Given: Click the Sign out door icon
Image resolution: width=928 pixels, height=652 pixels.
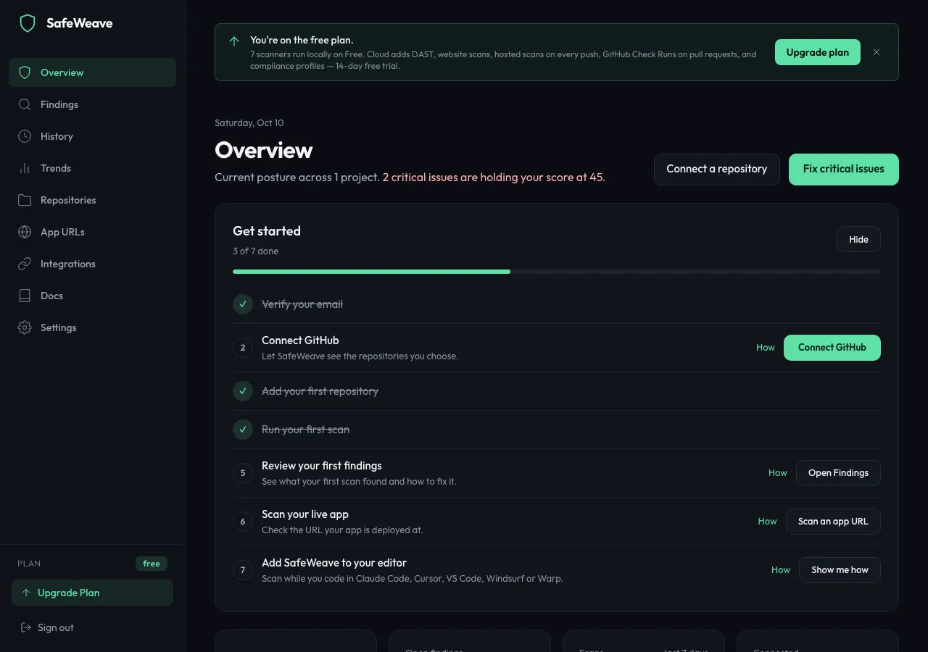Looking at the screenshot, I should pos(26,627).
